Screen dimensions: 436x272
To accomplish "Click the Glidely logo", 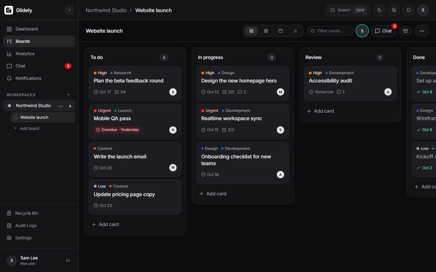I will pos(9,10).
